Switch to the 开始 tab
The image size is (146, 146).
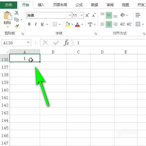point(26,5)
